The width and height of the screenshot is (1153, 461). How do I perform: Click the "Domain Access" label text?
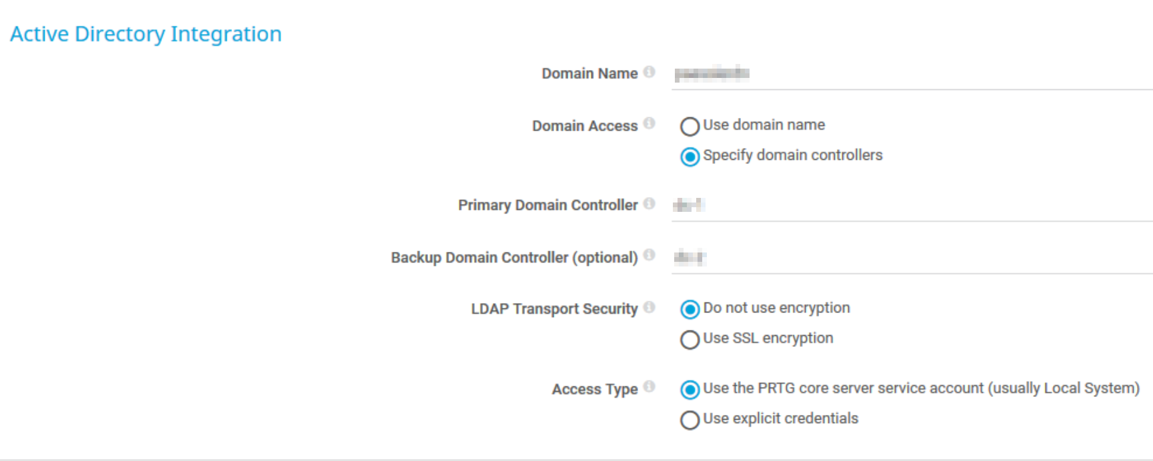(584, 126)
